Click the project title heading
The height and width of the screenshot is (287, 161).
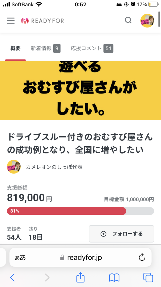(80, 144)
